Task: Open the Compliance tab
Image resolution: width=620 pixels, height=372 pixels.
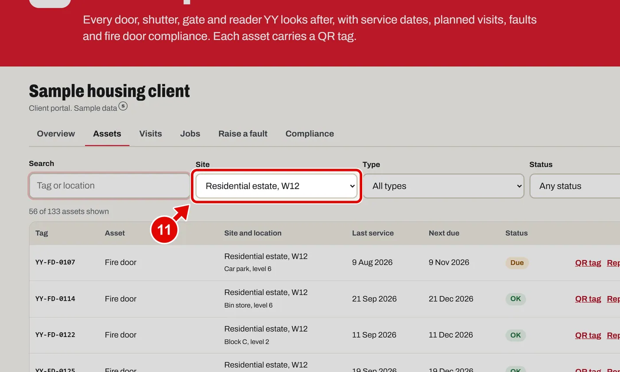Action: 310,134
